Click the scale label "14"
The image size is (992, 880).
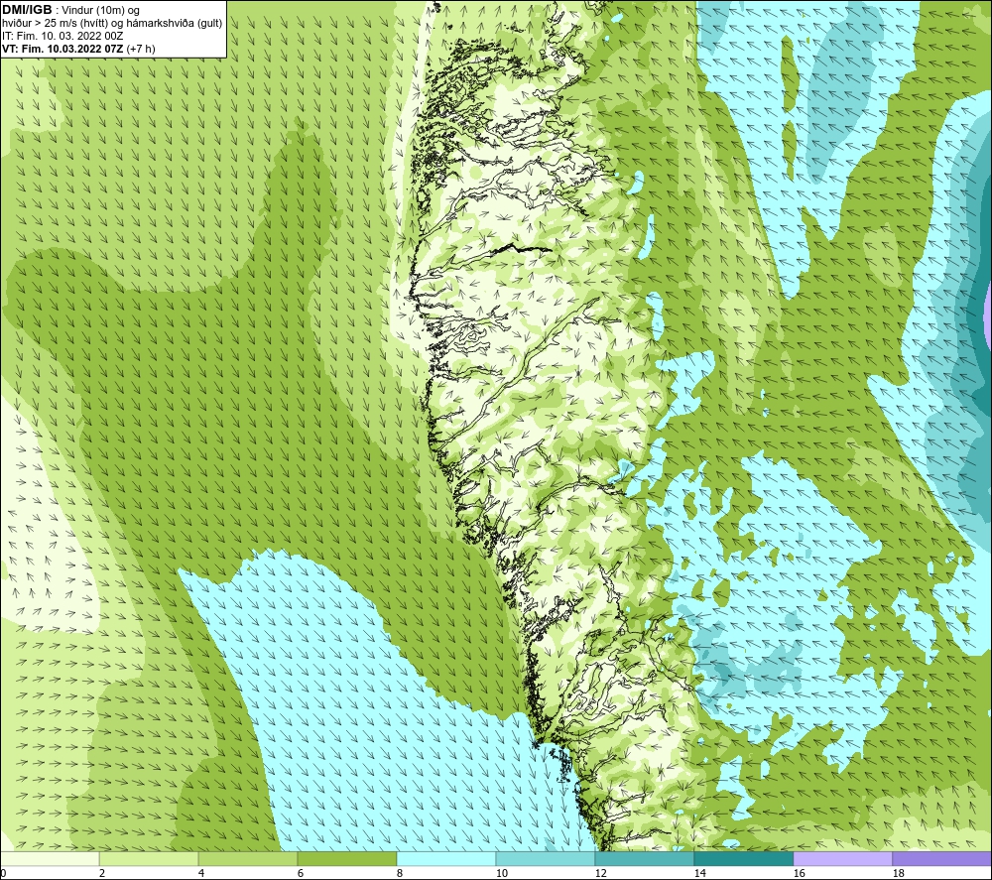coord(699,873)
